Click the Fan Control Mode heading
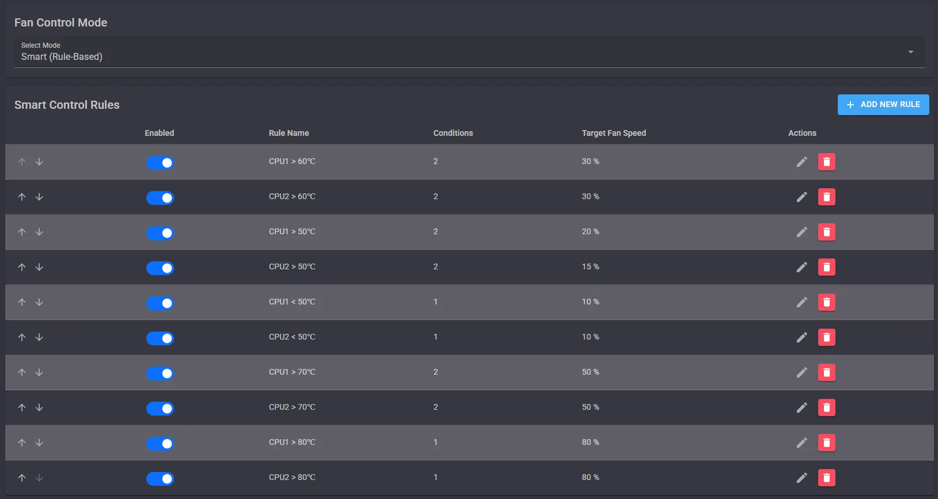938x499 pixels. click(x=60, y=22)
